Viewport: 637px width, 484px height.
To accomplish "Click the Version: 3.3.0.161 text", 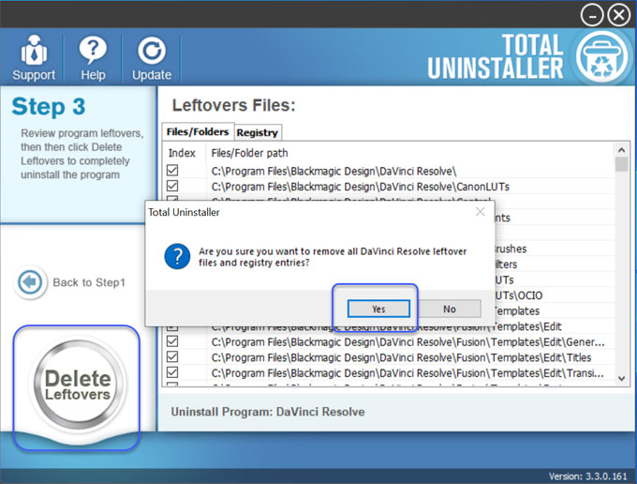I will click(x=588, y=476).
